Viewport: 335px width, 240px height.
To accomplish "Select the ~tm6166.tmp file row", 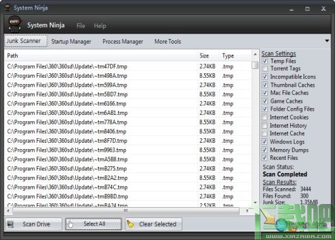I will 128,104.
